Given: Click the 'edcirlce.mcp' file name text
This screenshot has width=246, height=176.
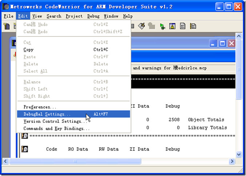Looking at the screenshot, I should pyautogui.click(x=193, y=68).
